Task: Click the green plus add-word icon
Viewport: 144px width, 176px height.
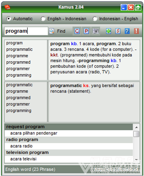Action: pos(109,31)
